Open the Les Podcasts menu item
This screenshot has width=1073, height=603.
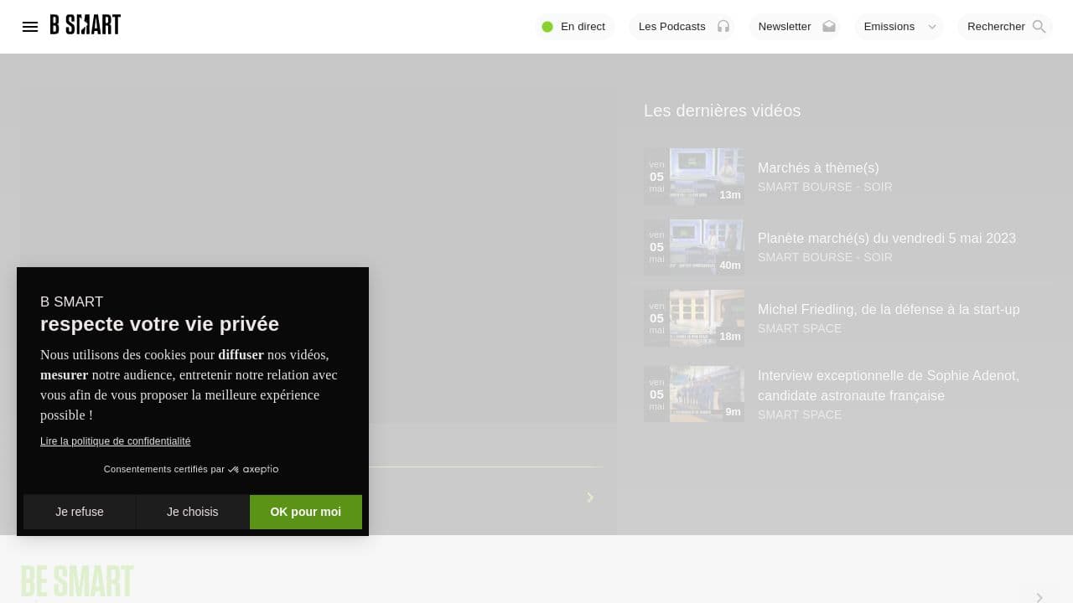(671, 26)
